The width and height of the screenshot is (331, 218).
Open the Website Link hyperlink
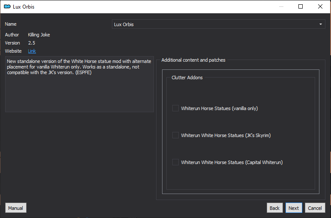32,51
